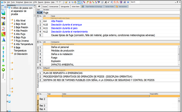Screen dimensions: 182x112
Task: Click the green double down arrow in the sidebar
Action: coord(3,60)
